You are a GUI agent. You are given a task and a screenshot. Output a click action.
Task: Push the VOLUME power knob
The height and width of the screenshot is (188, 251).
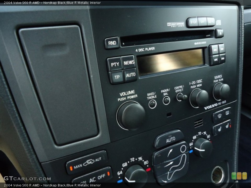[131, 116]
